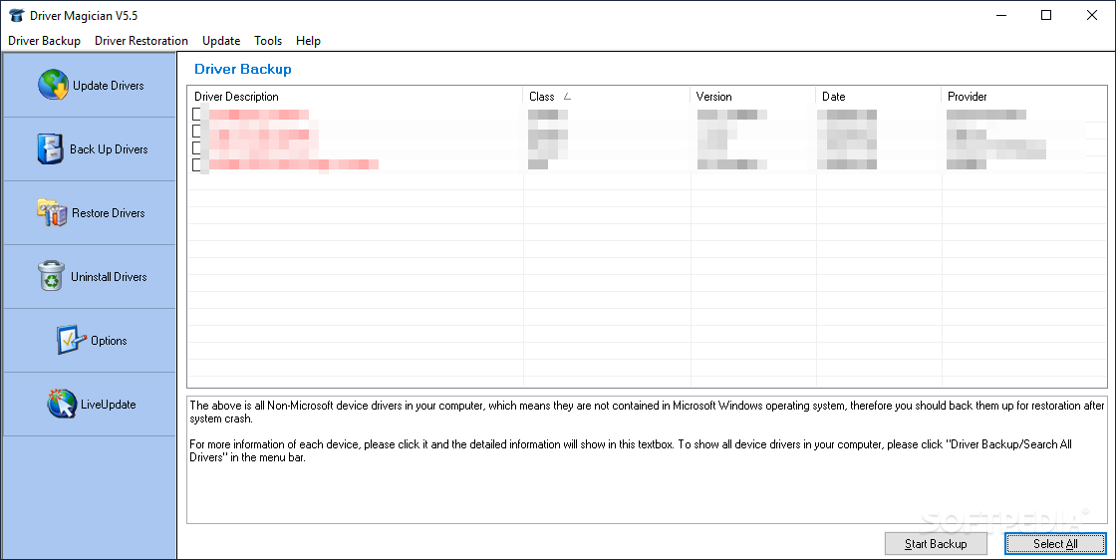This screenshot has height=560, width=1116.
Task: Open the Update menu
Action: tap(221, 41)
